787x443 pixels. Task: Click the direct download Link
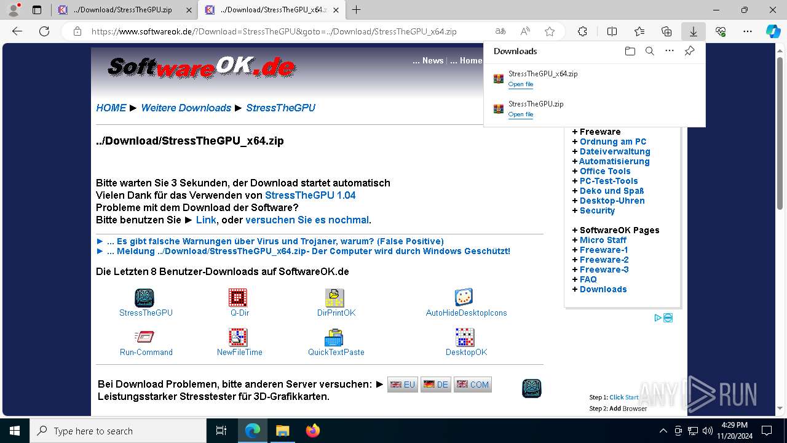click(x=206, y=220)
